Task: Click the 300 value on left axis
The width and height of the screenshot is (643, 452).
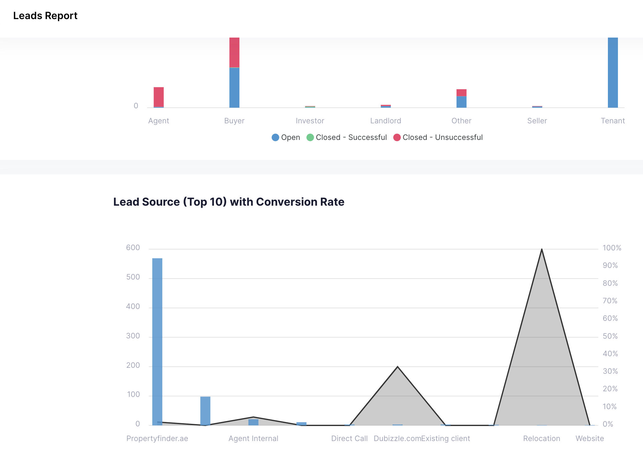Action: (x=133, y=336)
